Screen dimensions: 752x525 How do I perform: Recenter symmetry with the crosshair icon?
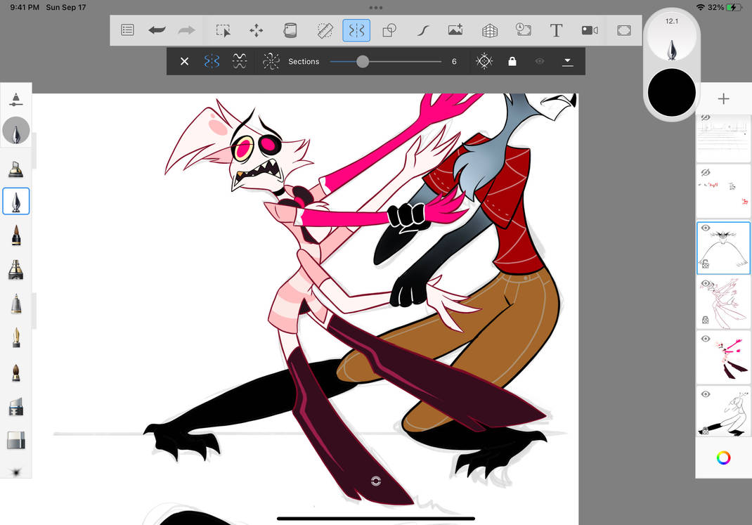(x=484, y=61)
